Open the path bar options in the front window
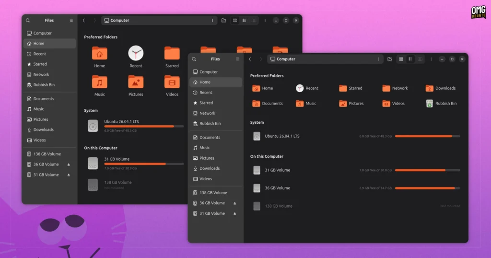 click(x=379, y=59)
